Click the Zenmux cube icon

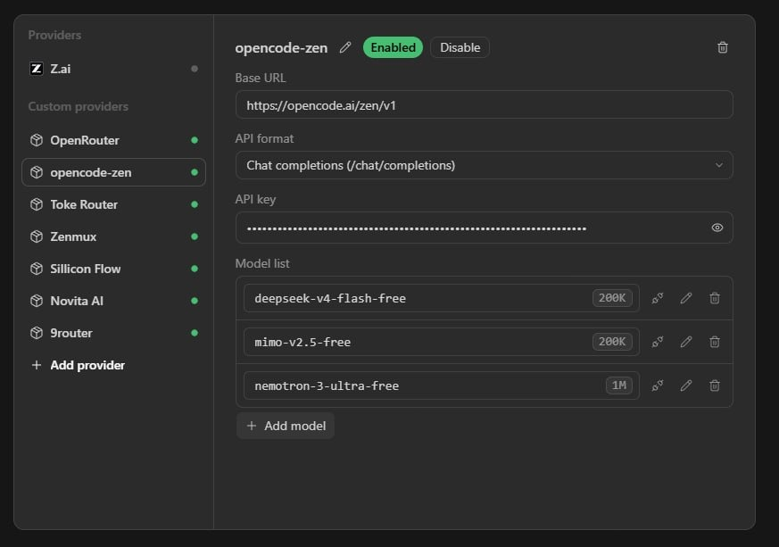coord(37,236)
